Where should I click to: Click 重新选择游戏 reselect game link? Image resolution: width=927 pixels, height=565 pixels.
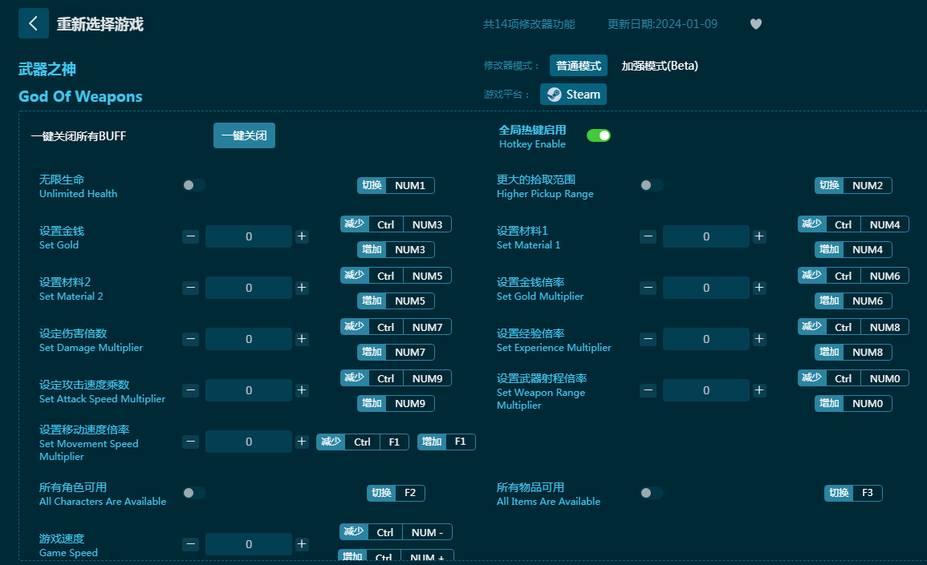pos(100,24)
